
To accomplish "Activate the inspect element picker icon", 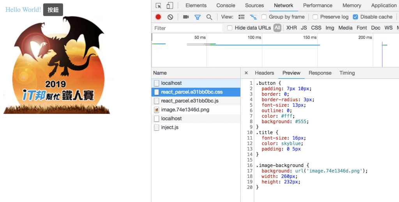I will pyautogui.click(x=159, y=5).
